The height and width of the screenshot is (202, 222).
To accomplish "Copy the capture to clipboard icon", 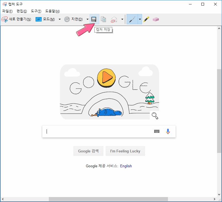I will 103,19.
